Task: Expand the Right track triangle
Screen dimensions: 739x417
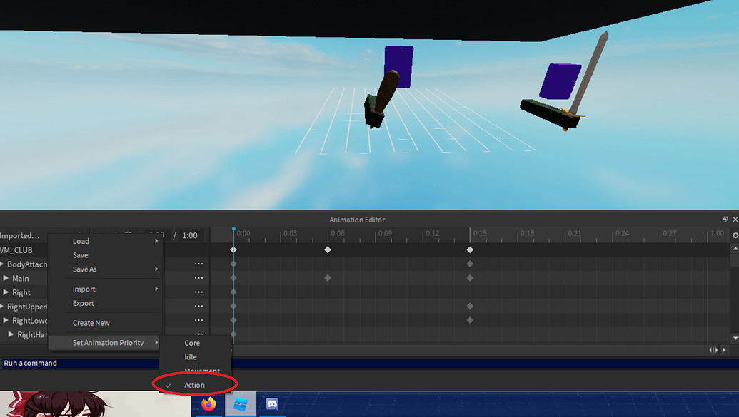Action: [6, 292]
